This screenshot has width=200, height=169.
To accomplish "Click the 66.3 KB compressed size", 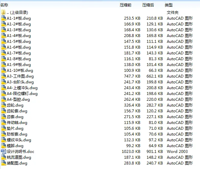I will click(156, 70).
